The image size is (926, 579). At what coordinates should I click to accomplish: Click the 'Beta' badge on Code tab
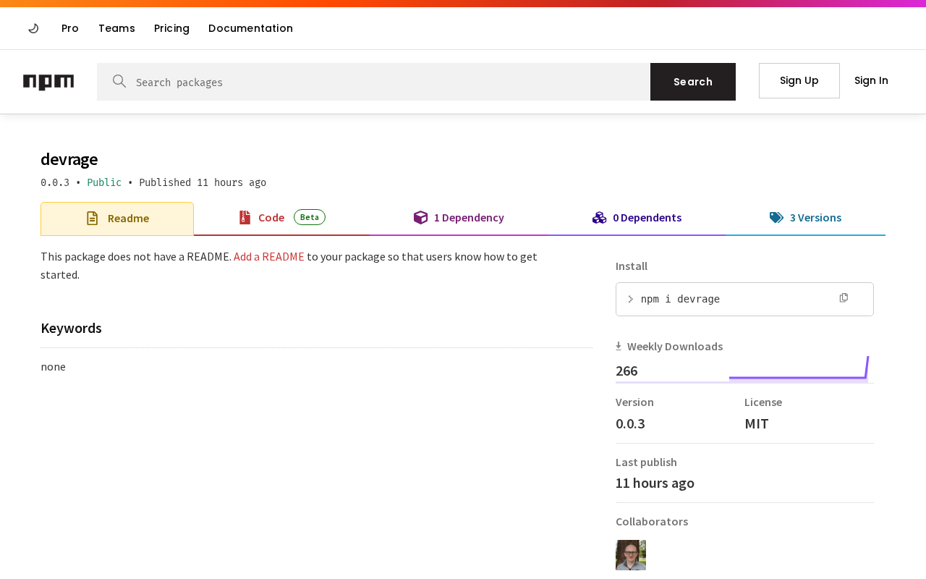310,217
